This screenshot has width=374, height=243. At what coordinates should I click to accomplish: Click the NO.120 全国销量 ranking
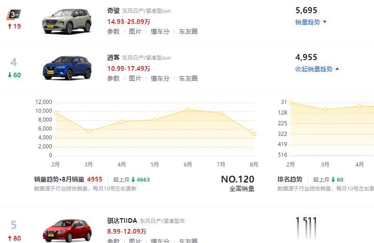coord(237,183)
